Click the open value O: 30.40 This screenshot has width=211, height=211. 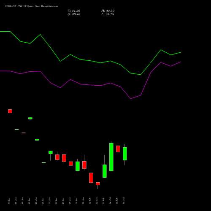point(74,14)
